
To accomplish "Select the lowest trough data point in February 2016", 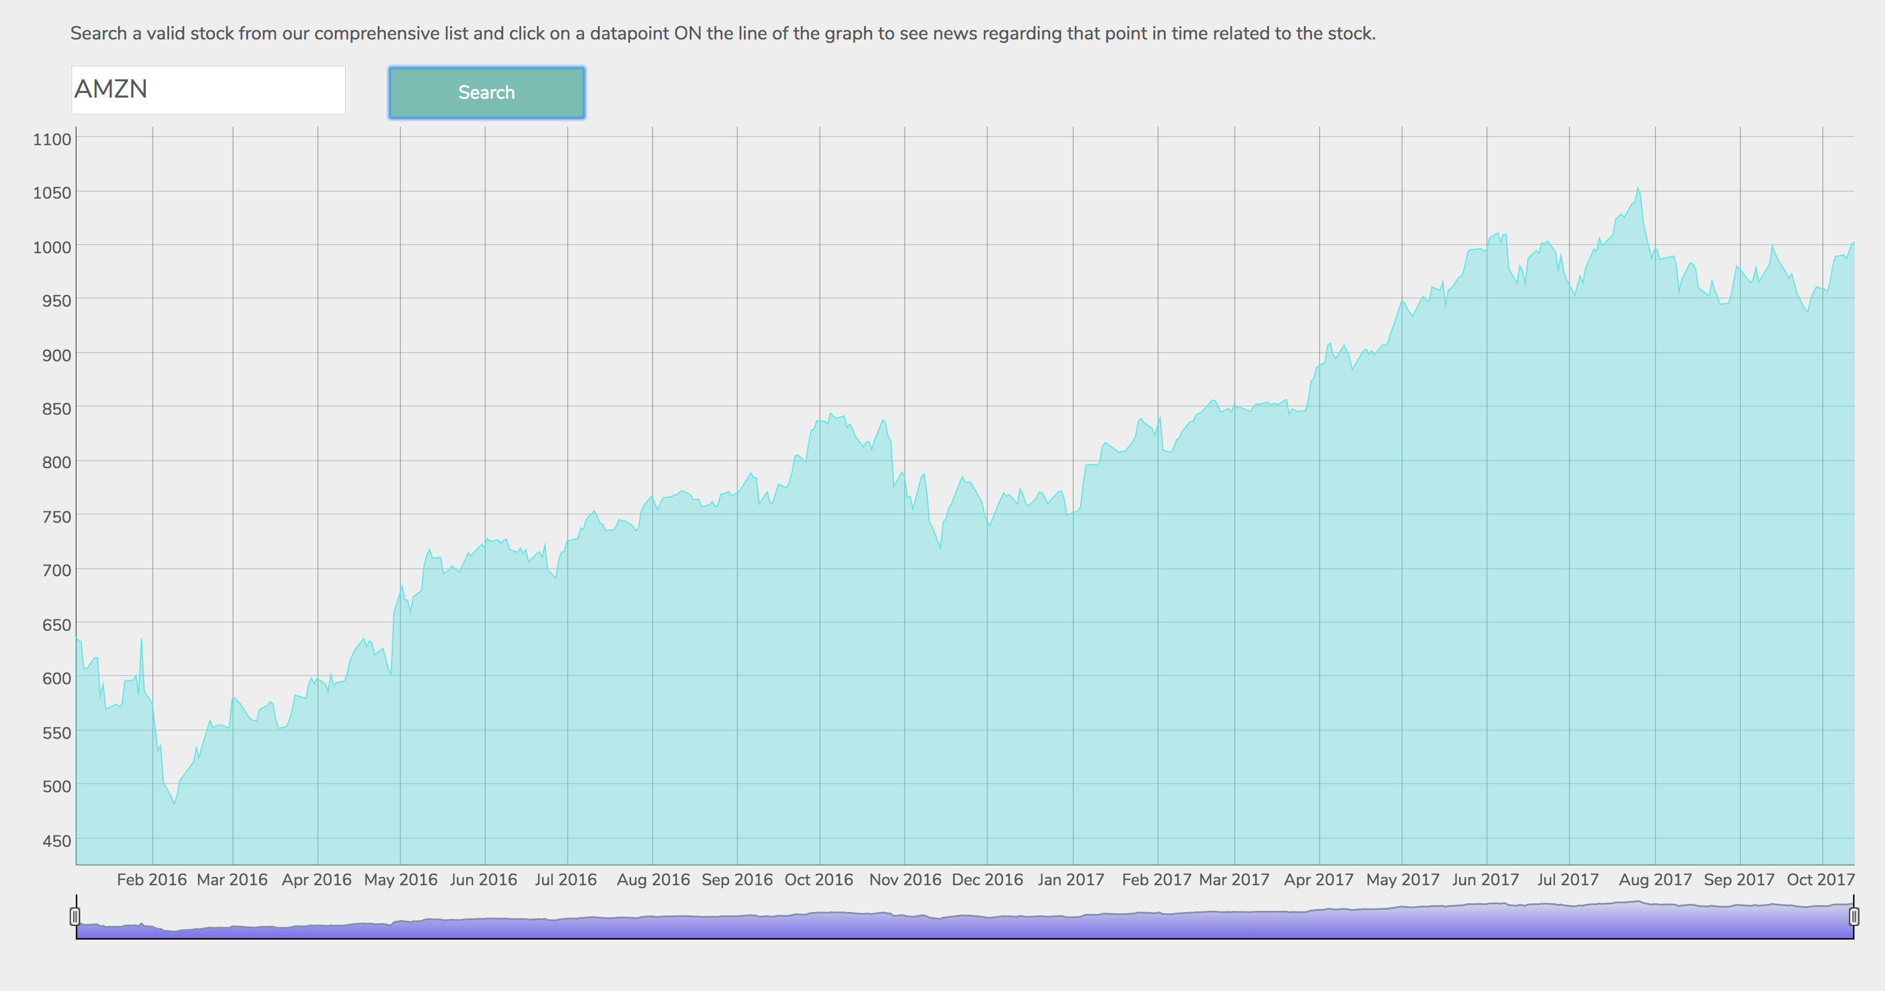I will [174, 804].
